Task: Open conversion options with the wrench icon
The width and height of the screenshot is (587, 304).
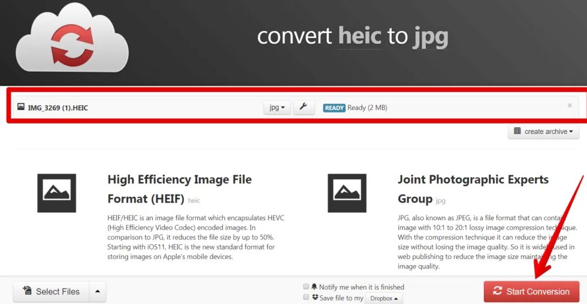Action: 304,108
